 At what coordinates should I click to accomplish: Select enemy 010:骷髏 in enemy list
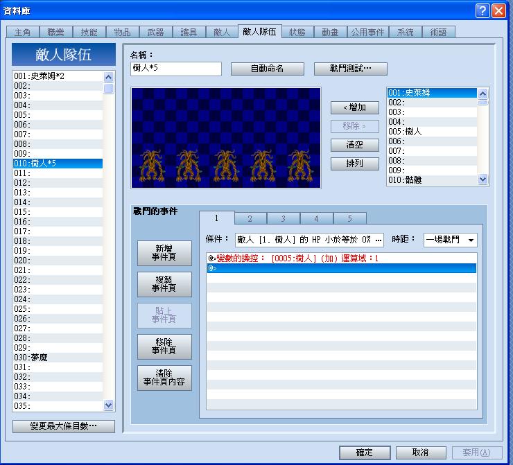coord(432,180)
